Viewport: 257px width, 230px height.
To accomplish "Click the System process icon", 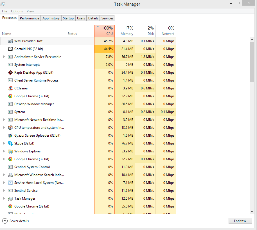I will click(10, 112).
